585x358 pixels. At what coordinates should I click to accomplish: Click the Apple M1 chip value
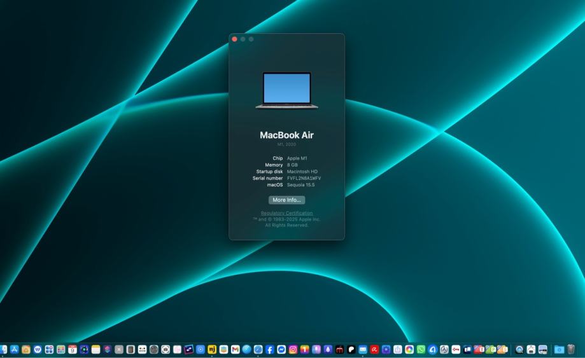tap(297, 158)
